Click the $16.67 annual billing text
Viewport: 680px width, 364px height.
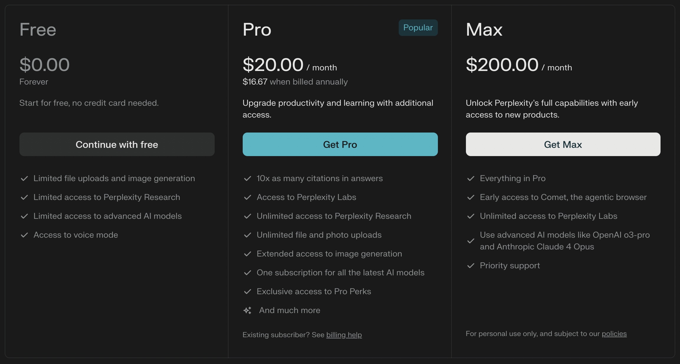255,82
